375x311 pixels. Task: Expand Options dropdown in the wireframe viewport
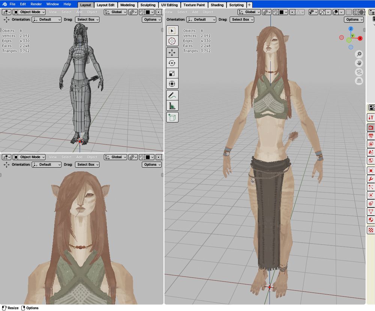coord(151,20)
